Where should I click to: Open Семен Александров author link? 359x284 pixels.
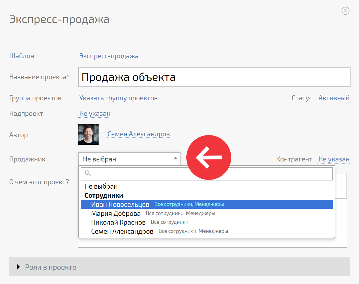pos(139,134)
